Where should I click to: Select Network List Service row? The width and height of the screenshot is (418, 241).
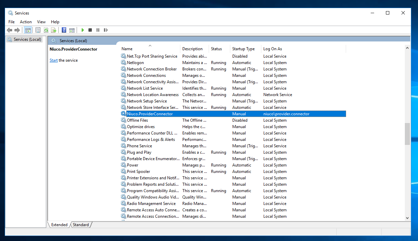[233, 88]
